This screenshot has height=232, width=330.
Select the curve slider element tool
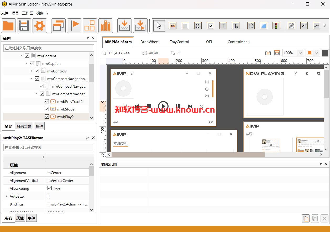317,26
